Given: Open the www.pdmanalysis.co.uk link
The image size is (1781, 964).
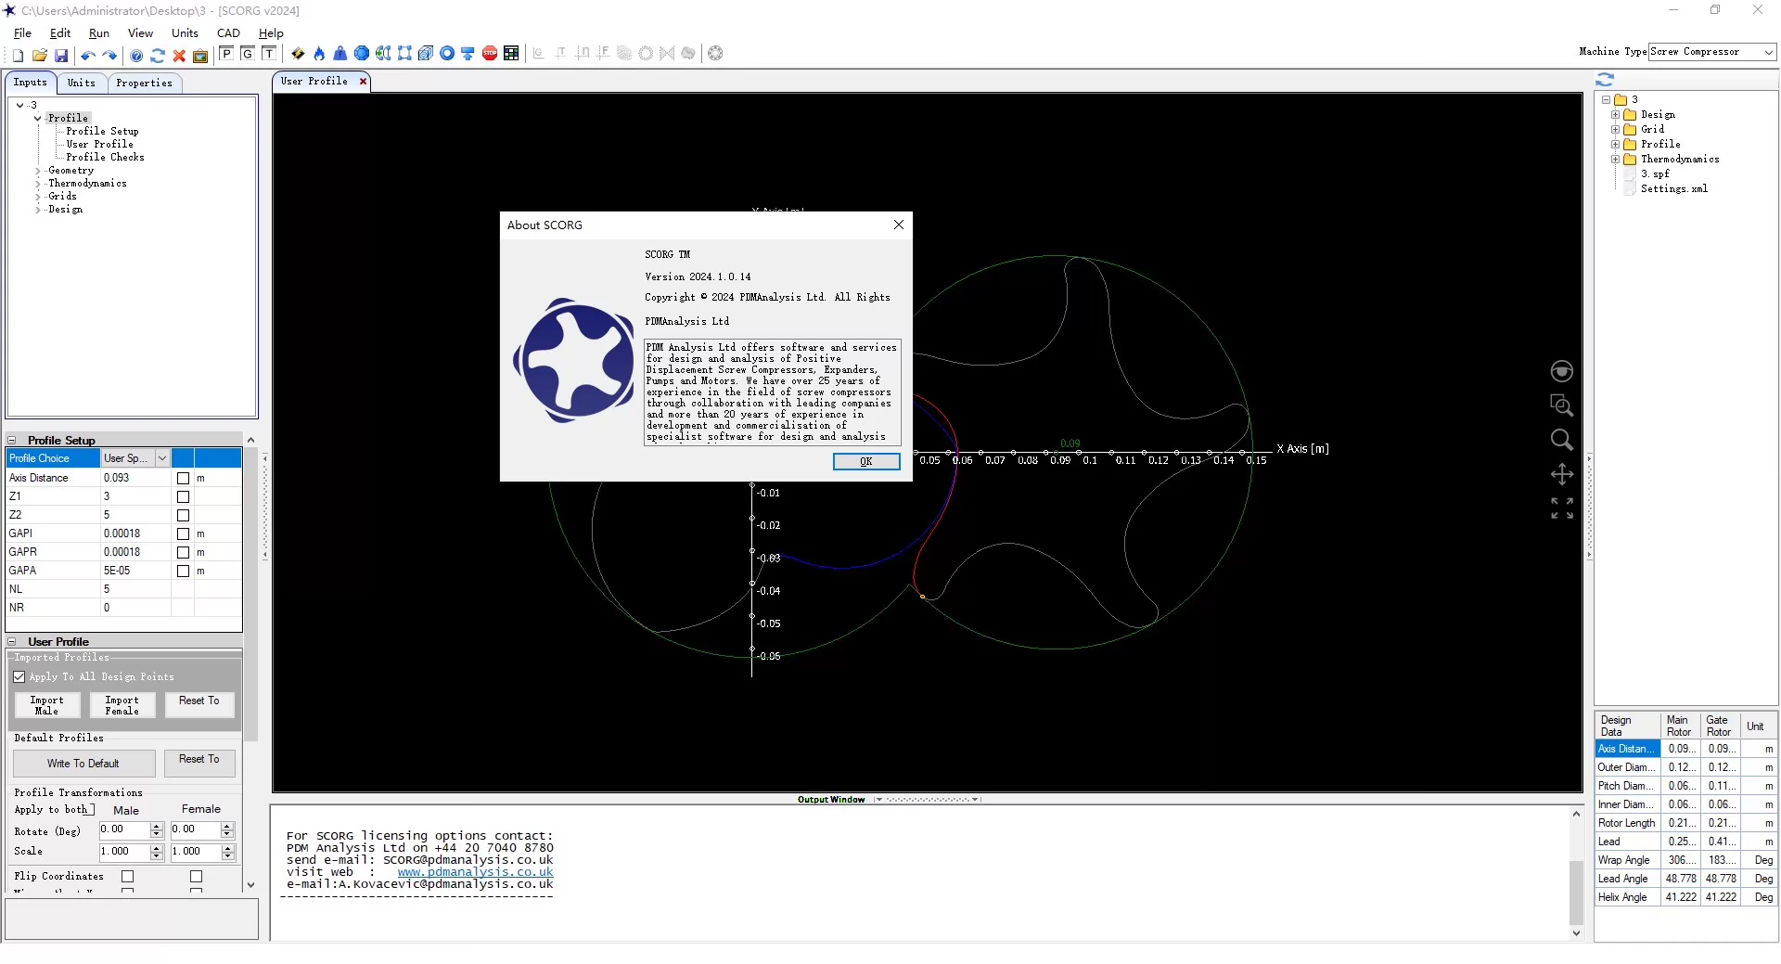Looking at the screenshot, I should pyautogui.click(x=475, y=872).
